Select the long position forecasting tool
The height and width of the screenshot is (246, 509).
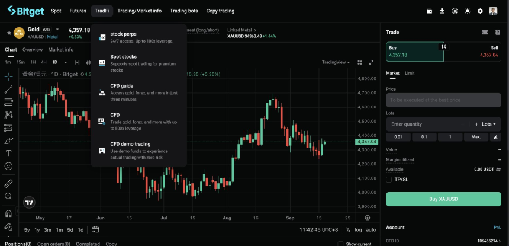[x=8, y=127]
